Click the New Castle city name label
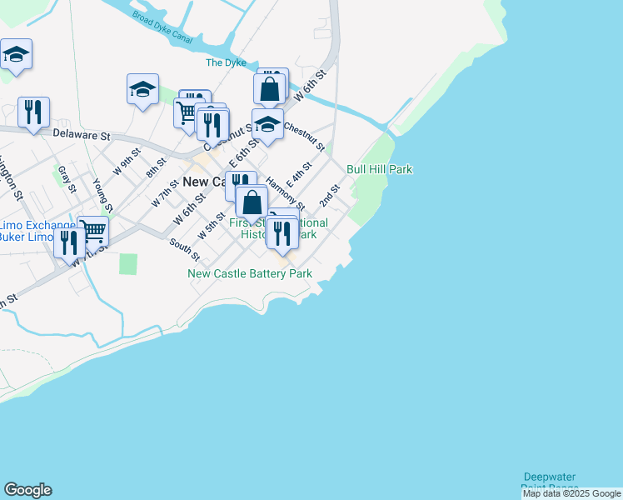Image resolution: width=623 pixels, height=500 pixels. 204,182
